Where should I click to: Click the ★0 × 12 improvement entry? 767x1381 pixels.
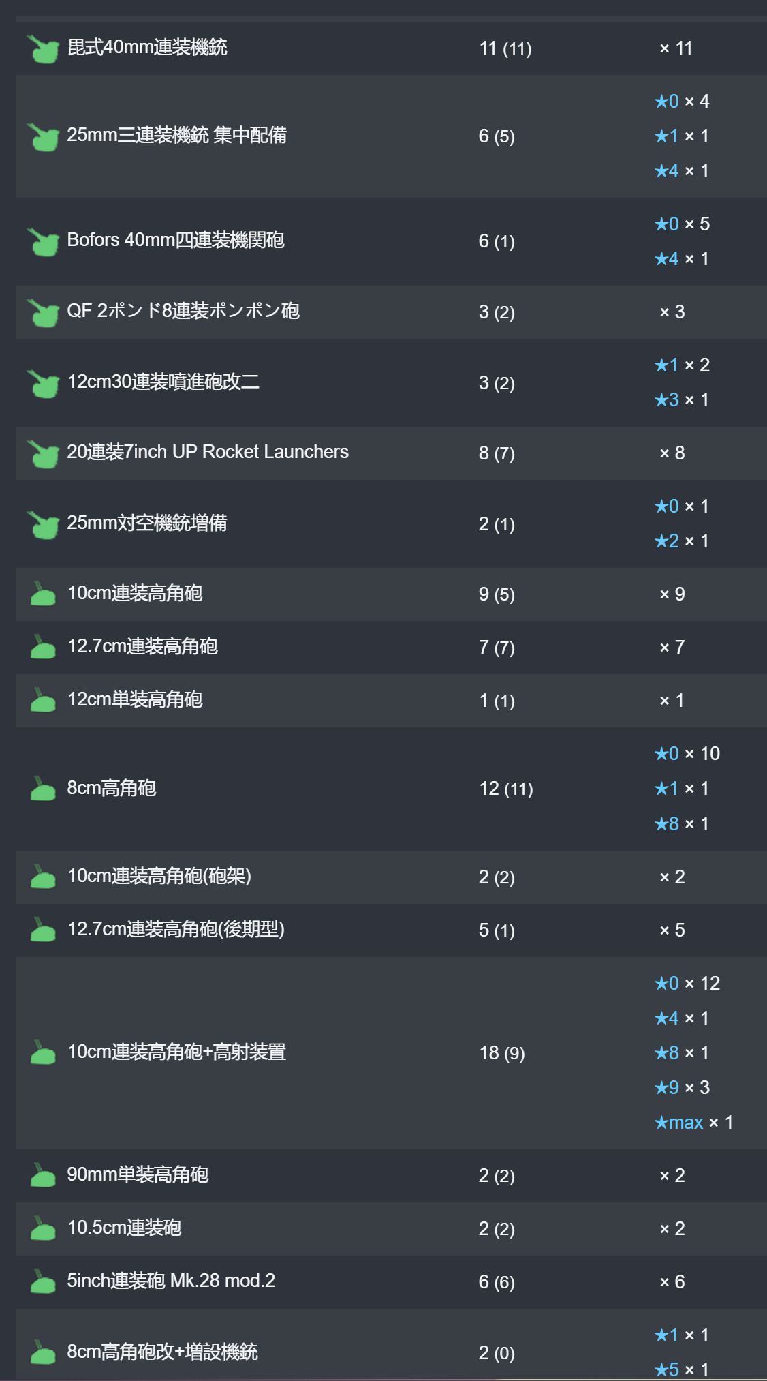(x=687, y=984)
